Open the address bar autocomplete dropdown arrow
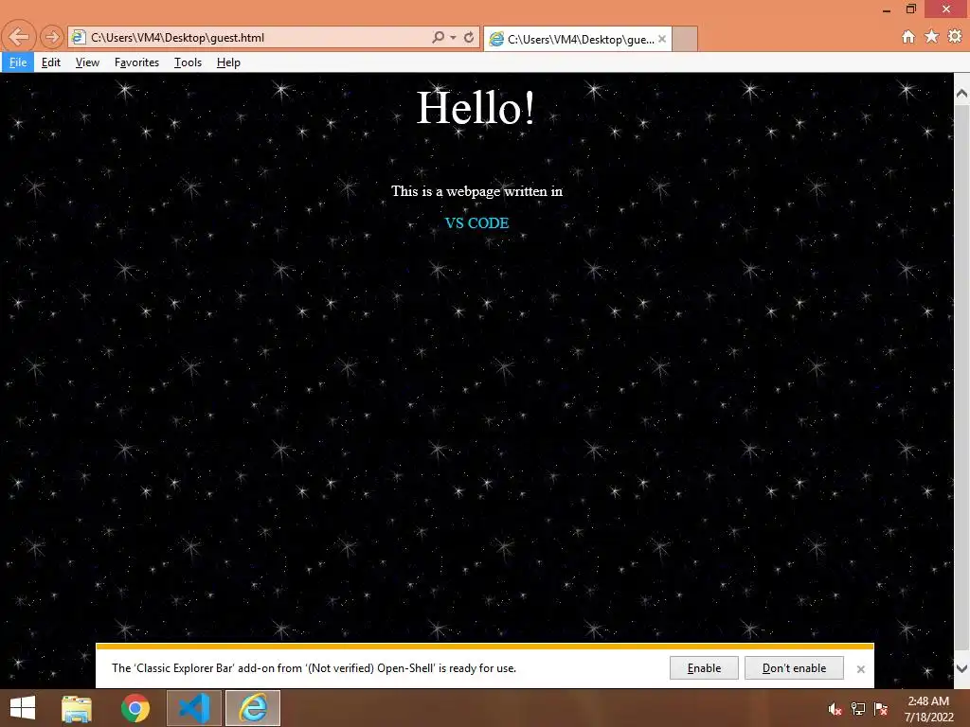 point(454,38)
